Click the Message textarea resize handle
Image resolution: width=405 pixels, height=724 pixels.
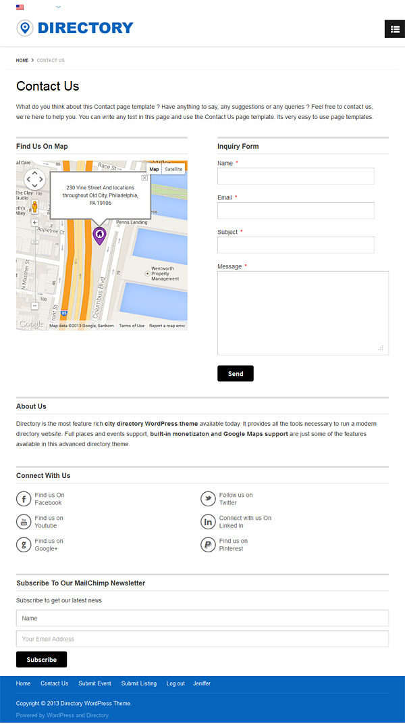point(381,347)
